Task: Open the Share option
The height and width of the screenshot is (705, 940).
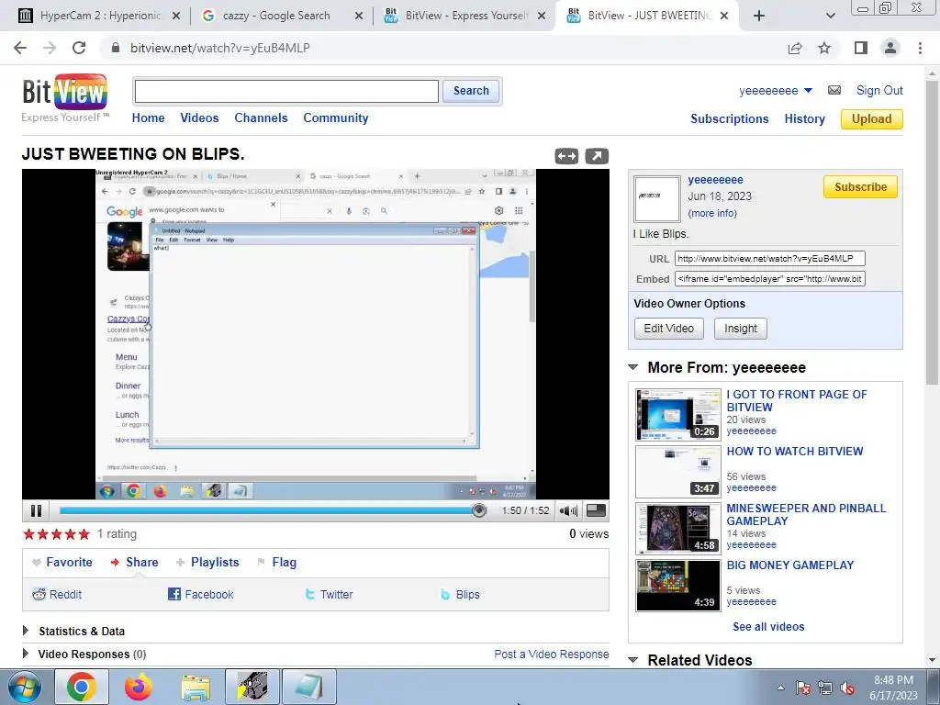Action: coord(135,563)
